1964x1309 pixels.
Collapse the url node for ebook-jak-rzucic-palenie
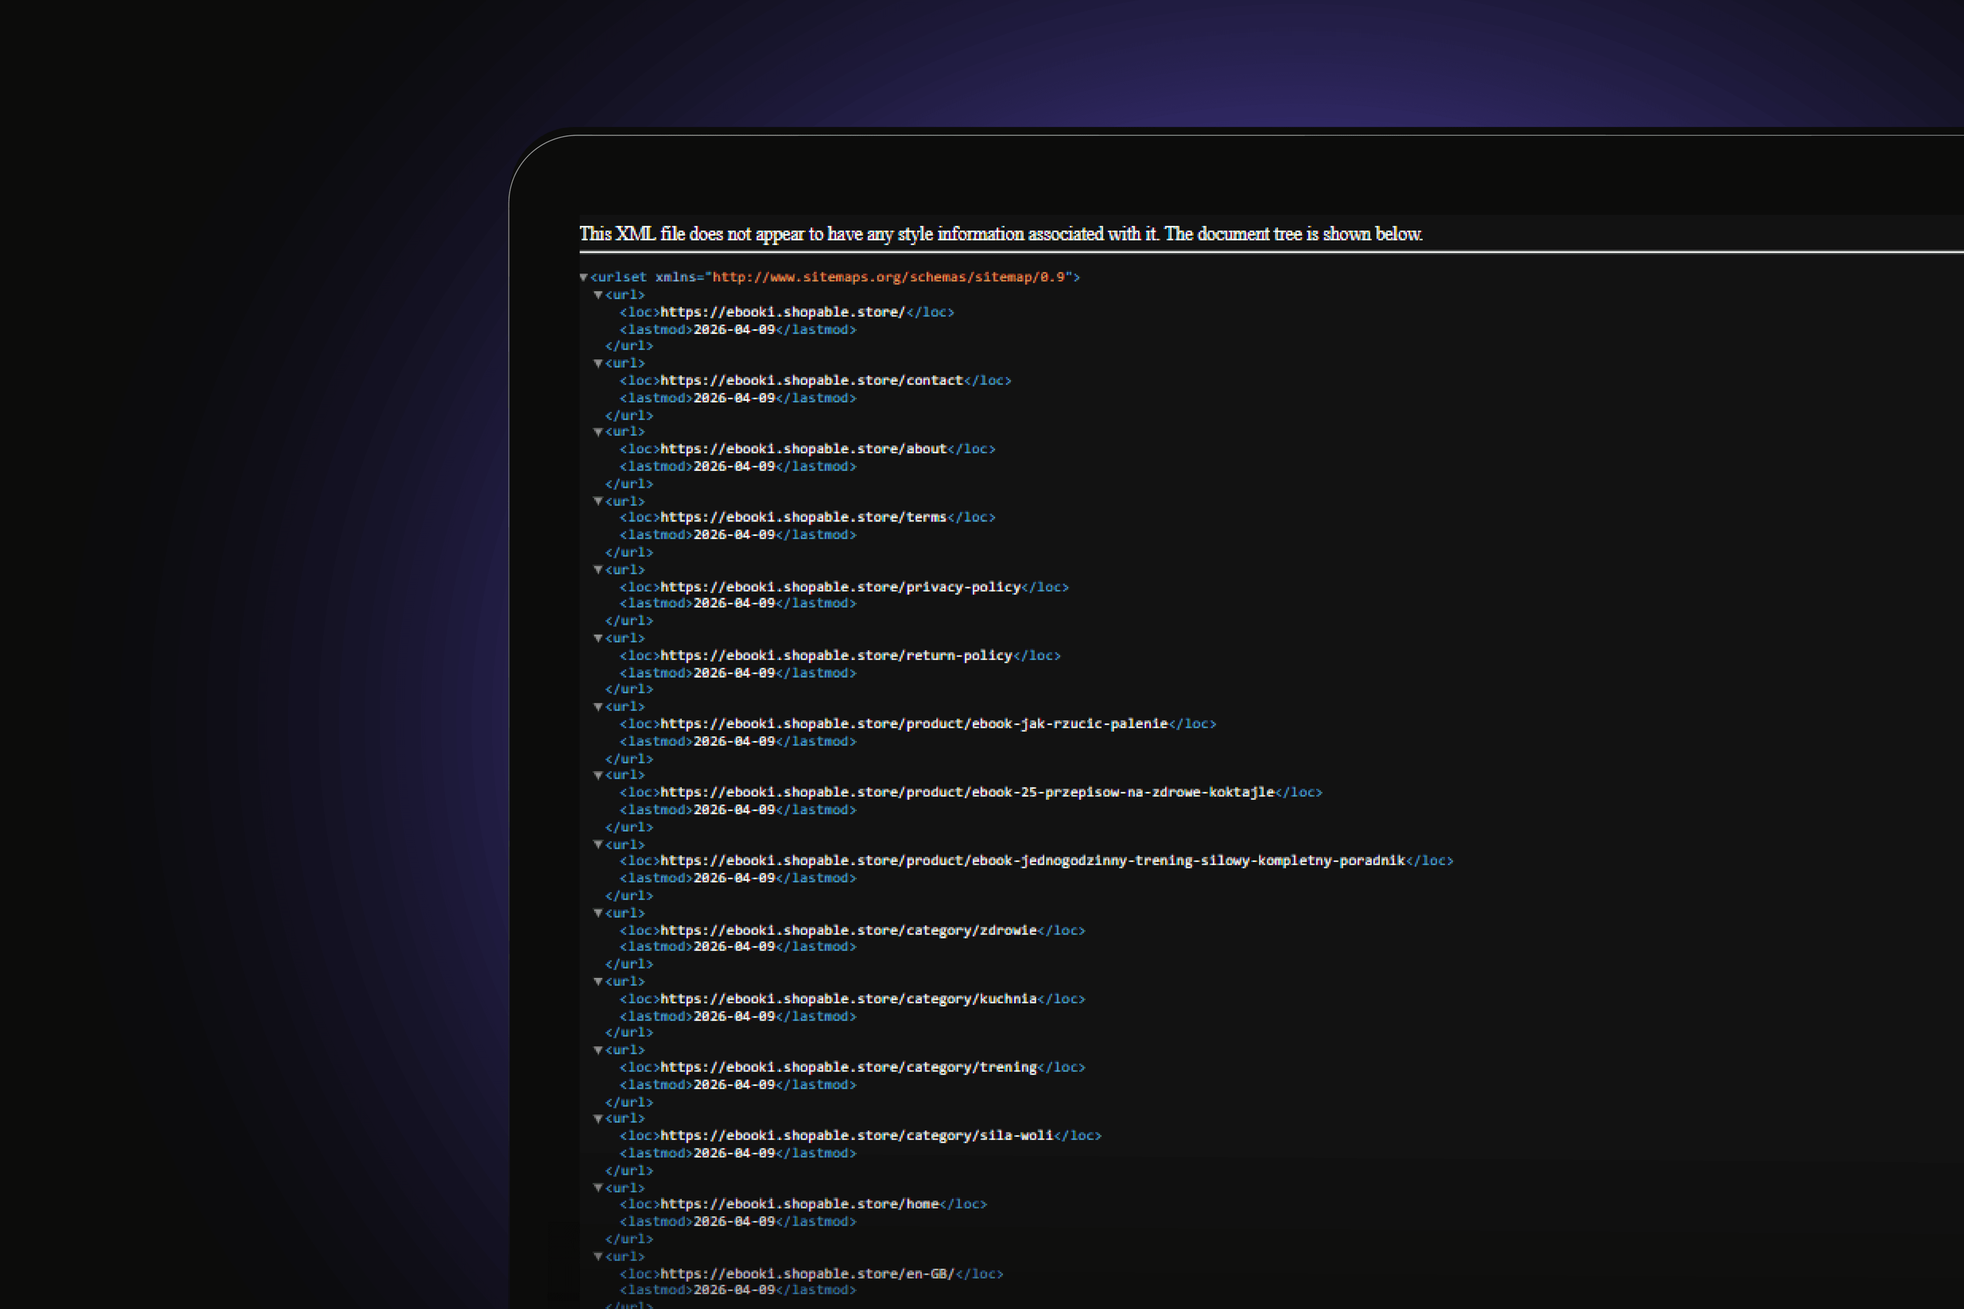pos(598,706)
